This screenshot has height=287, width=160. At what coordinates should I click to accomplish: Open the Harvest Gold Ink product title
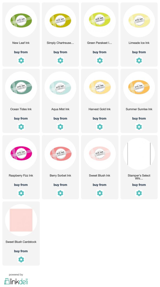tap(100, 109)
